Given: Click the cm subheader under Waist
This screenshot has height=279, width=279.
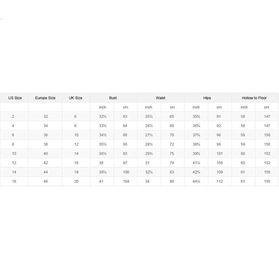Looking at the screenshot, I should point(172,107).
